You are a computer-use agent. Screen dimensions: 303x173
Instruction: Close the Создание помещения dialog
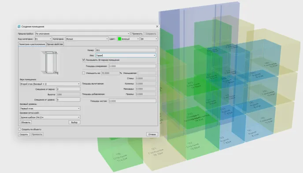157,26
